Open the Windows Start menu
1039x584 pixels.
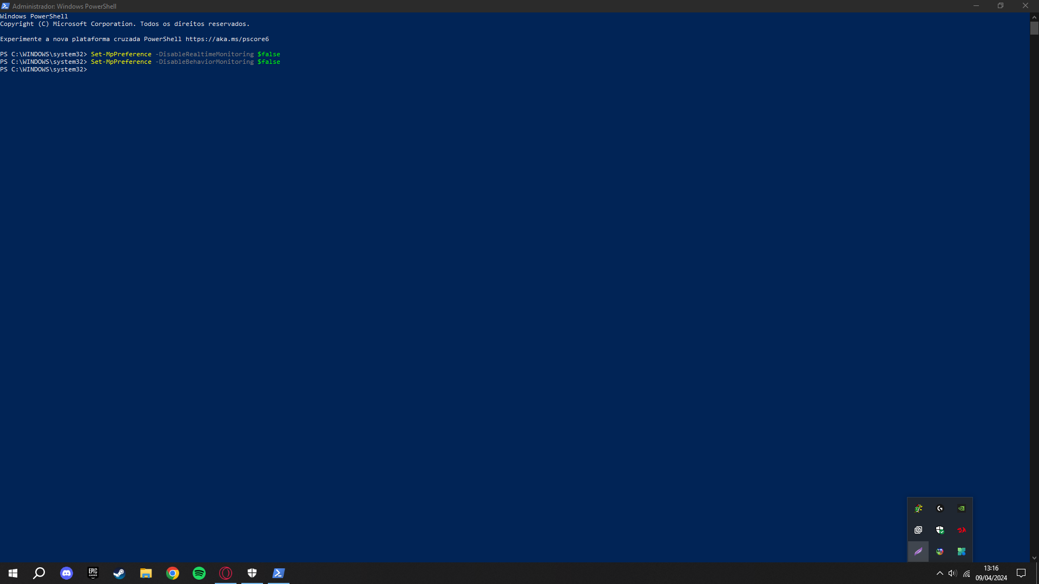pos(13,573)
